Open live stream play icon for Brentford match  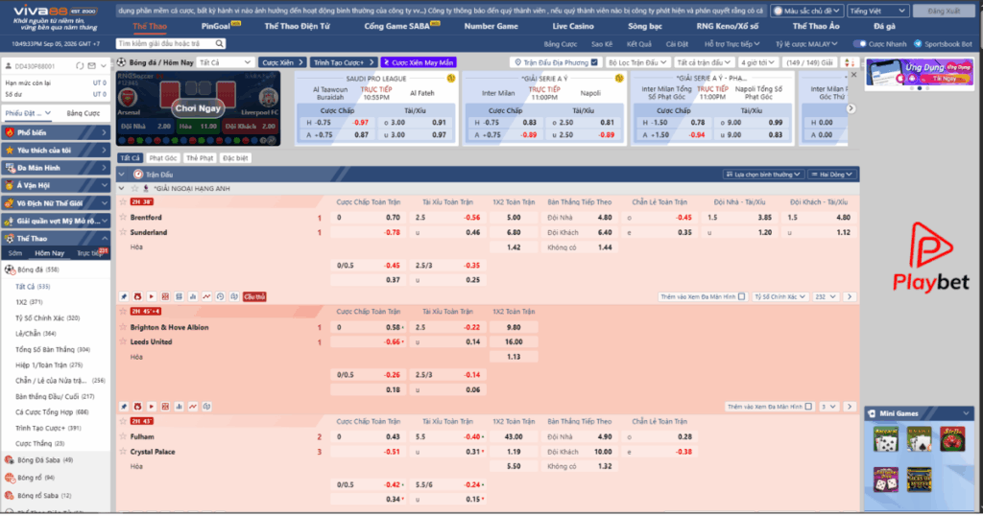tap(151, 296)
